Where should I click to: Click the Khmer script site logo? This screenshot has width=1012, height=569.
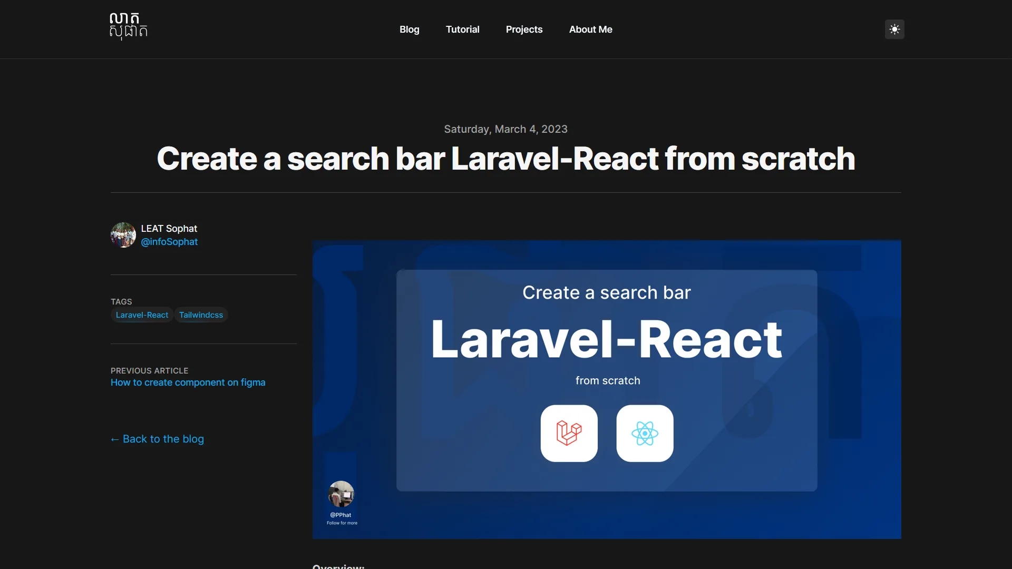tap(128, 26)
